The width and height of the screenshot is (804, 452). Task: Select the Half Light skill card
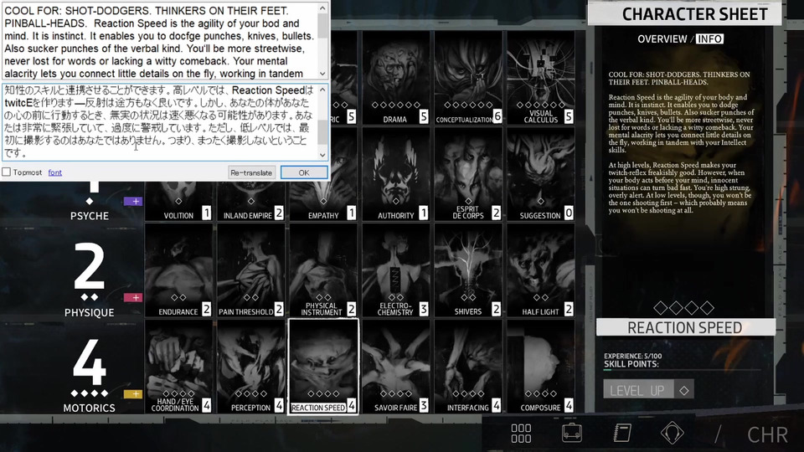(540, 270)
